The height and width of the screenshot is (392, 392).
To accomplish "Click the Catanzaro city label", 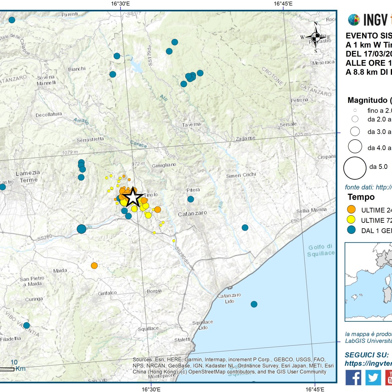I will point(192,214).
